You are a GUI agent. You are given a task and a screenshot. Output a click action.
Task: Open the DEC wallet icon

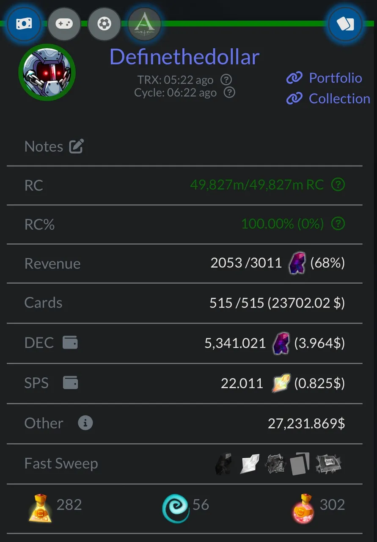coord(70,342)
